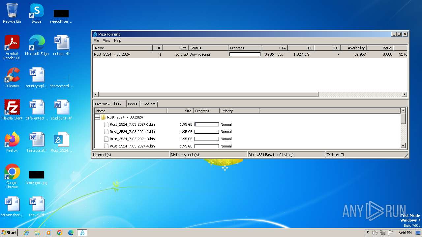This screenshot has height=237, width=422.
Task: Switch to the Peers tab
Action: point(133,104)
